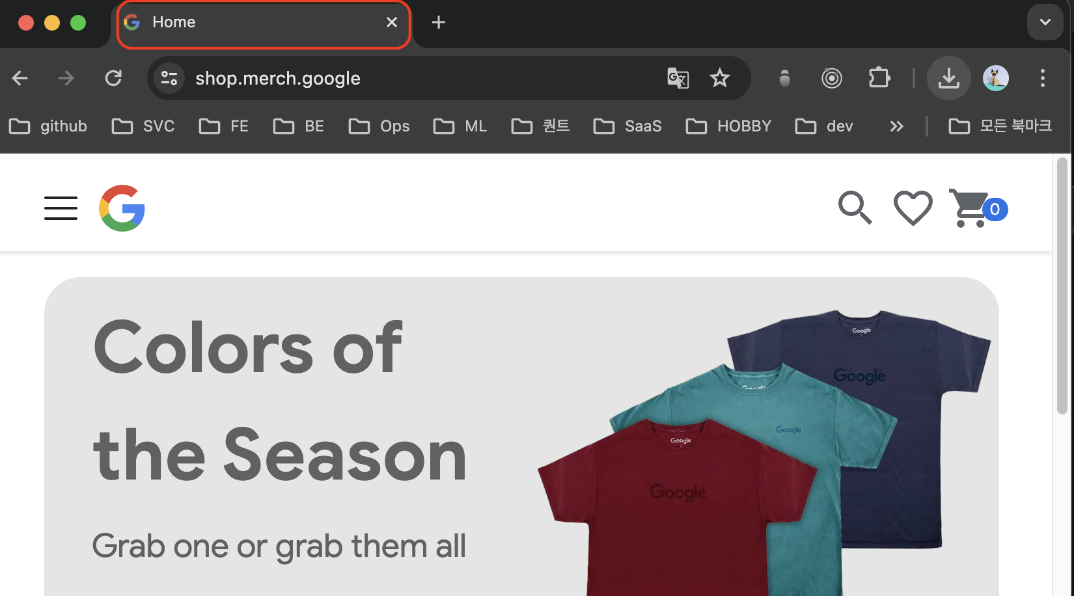Screen dimensions: 1074x596
Task: Open the Extensions puzzle piece menu
Action: [x=879, y=78]
